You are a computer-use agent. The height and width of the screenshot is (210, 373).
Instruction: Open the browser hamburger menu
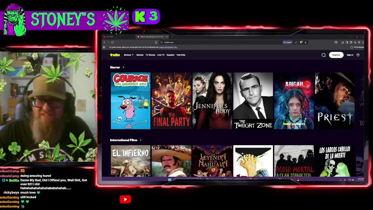pos(363,42)
